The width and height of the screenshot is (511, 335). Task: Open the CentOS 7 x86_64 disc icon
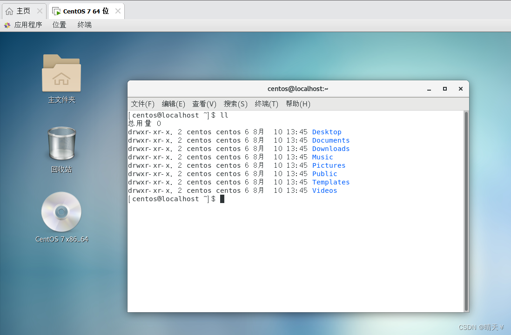(x=61, y=212)
